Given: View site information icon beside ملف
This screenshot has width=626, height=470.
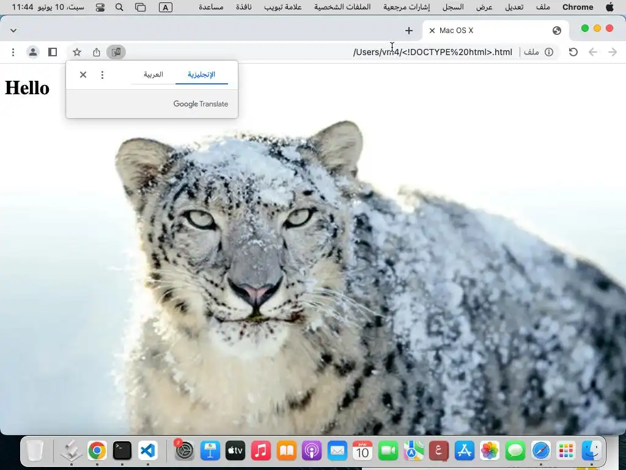Looking at the screenshot, I should (x=549, y=52).
